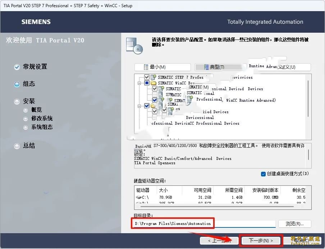Click the TIA Portal Openness description line

(x=155, y=163)
